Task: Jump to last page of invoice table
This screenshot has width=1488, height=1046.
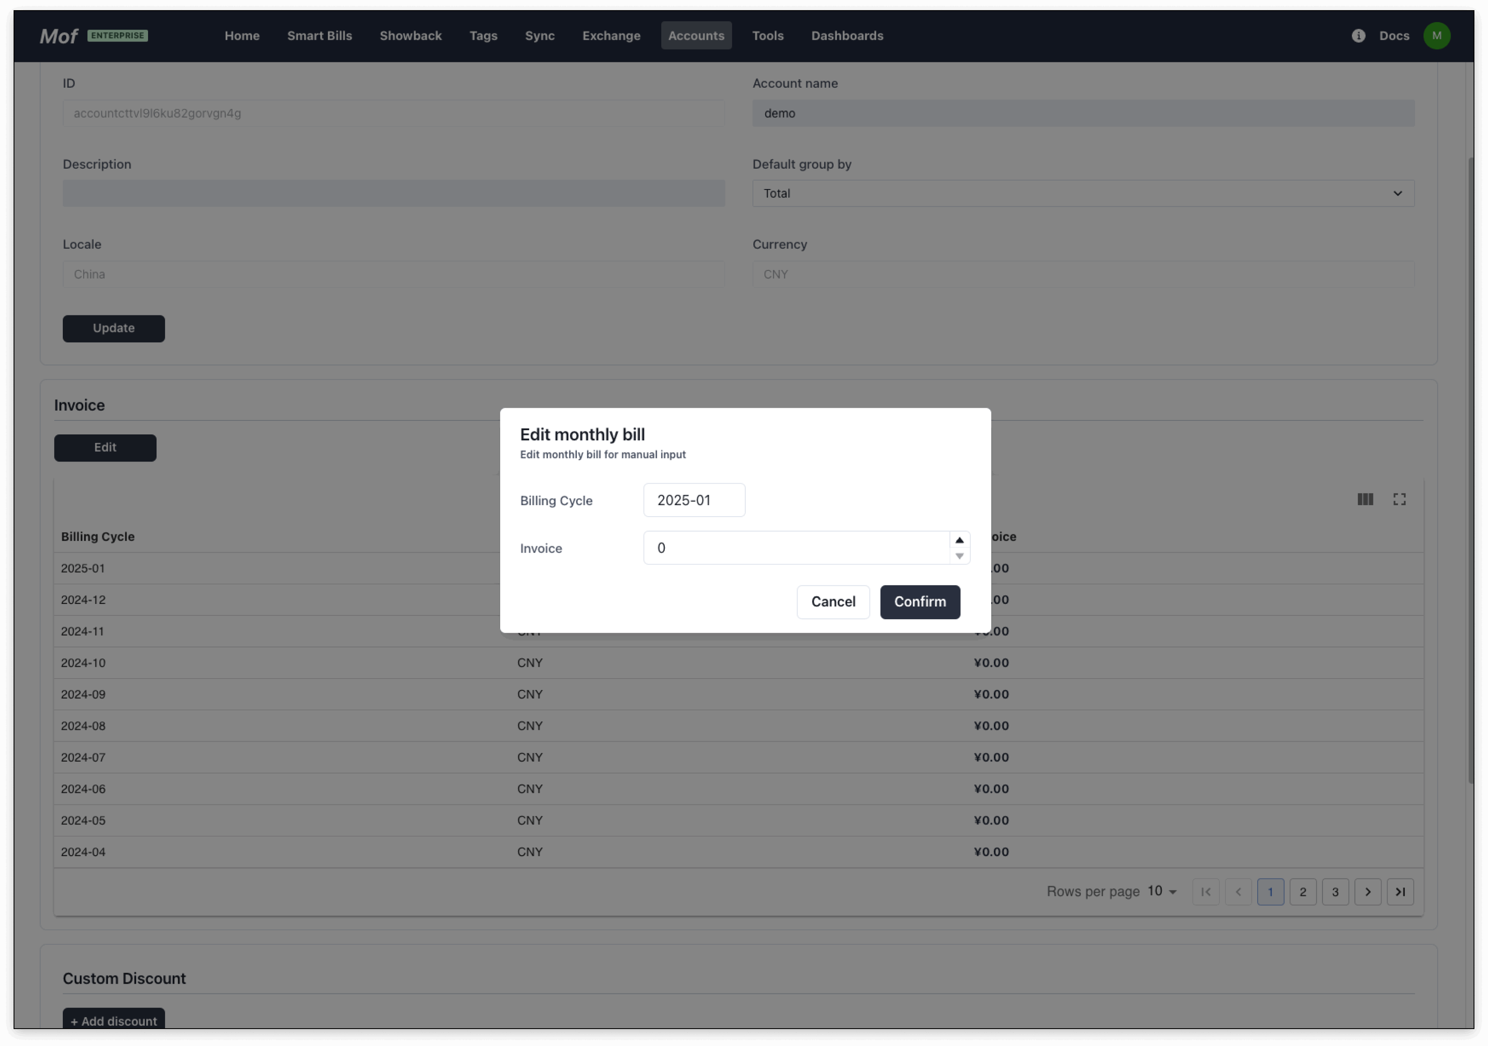Action: 1400,892
